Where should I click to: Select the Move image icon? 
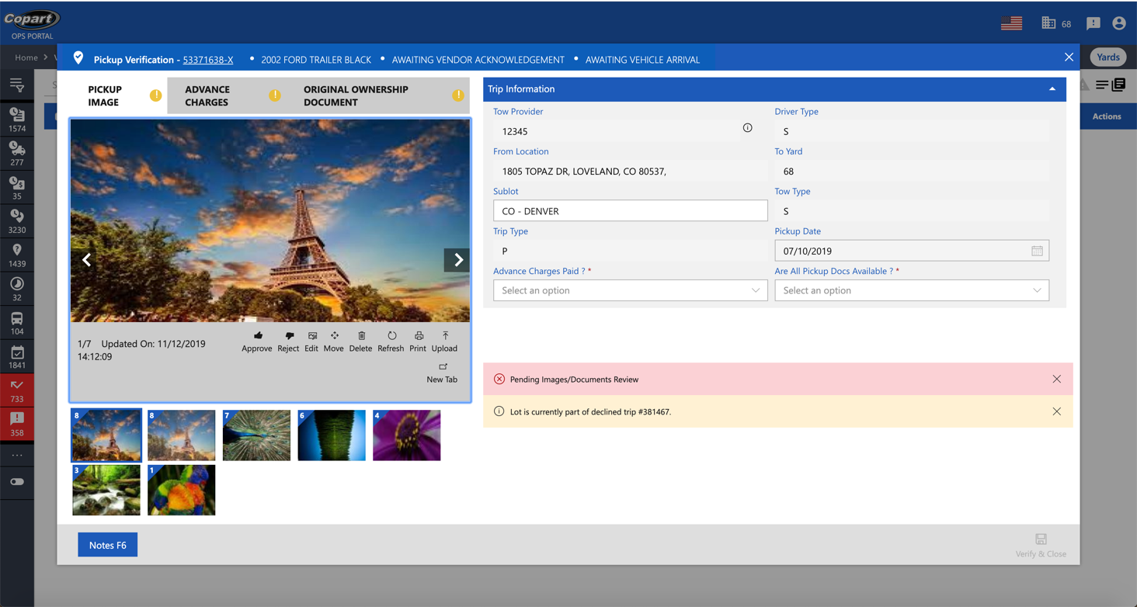(334, 342)
